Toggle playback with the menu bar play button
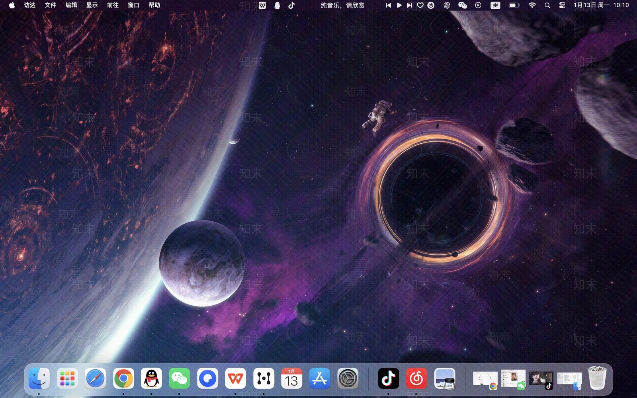The width and height of the screenshot is (637, 398). tap(399, 6)
